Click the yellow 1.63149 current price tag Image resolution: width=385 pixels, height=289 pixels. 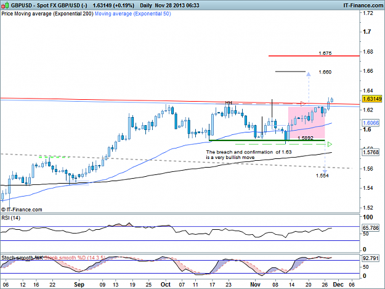[x=372, y=99]
